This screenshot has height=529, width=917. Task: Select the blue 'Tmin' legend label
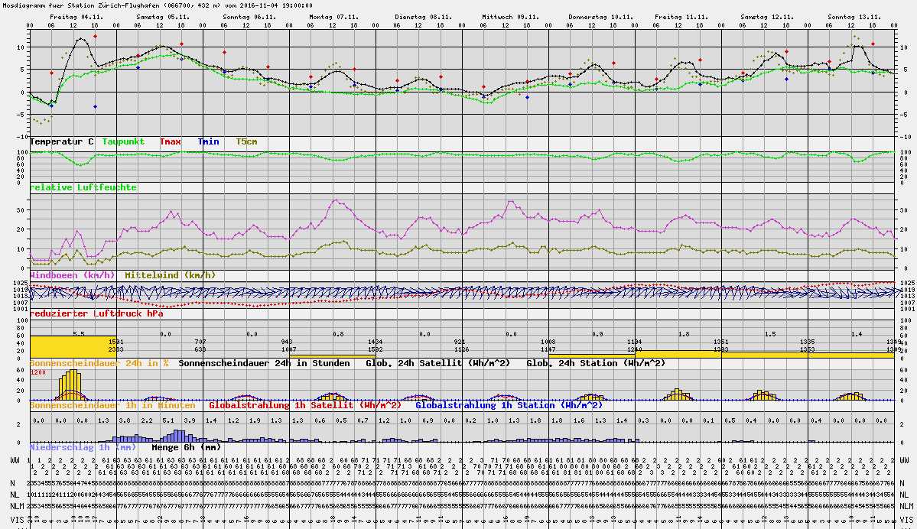coord(208,141)
